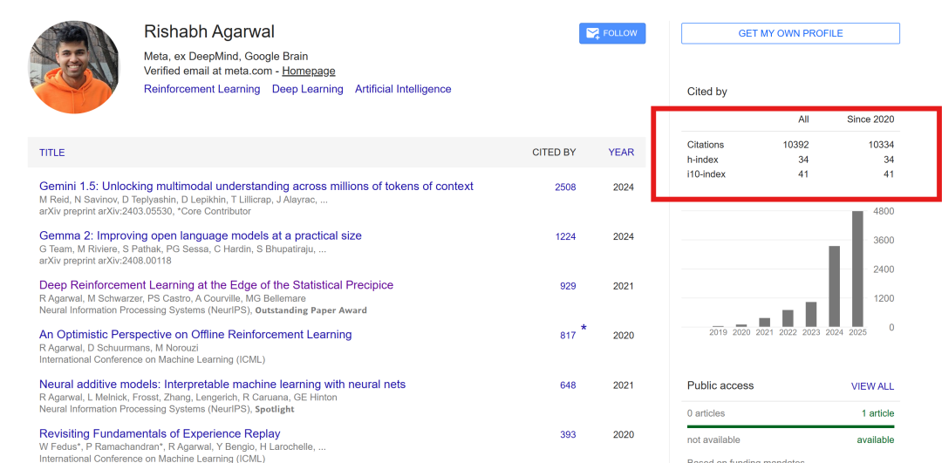This screenshot has height=463, width=942.
Task: Open the Artificial Intelligence interest tag
Action: (403, 89)
